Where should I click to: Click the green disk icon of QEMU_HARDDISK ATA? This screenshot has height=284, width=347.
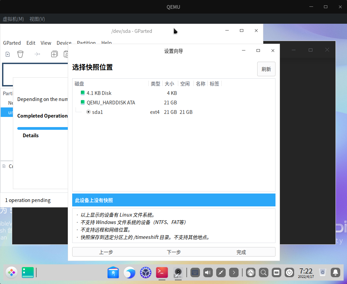pyautogui.click(x=83, y=102)
